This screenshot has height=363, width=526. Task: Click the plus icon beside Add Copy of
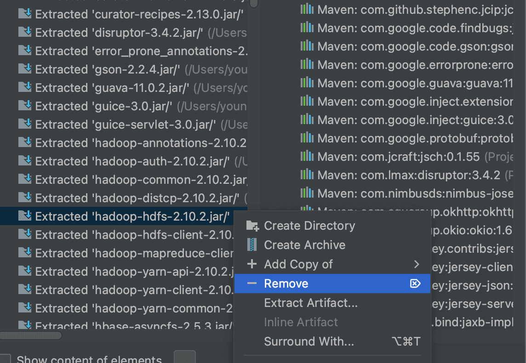(x=252, y=264)
